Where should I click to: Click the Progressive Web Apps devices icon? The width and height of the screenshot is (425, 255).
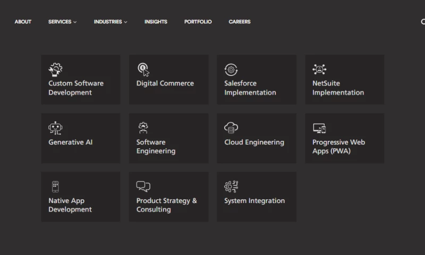coord(319,128)
